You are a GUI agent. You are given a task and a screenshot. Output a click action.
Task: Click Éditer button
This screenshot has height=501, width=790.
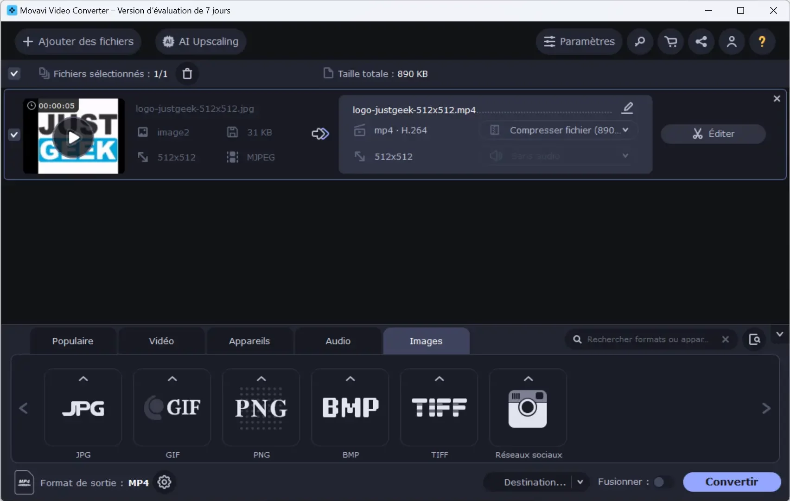(713, 134)
